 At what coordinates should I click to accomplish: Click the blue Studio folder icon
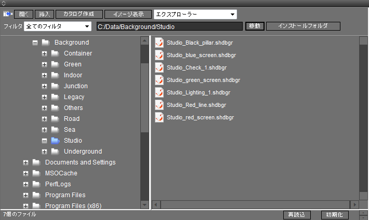(55, 141)
